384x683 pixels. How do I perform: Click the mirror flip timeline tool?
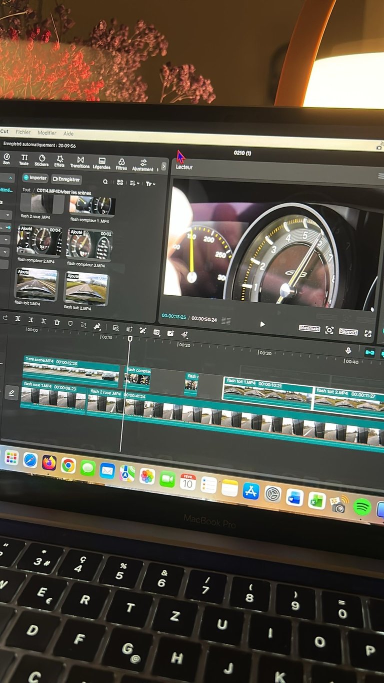pyautogui.click(x=129, y=329)
